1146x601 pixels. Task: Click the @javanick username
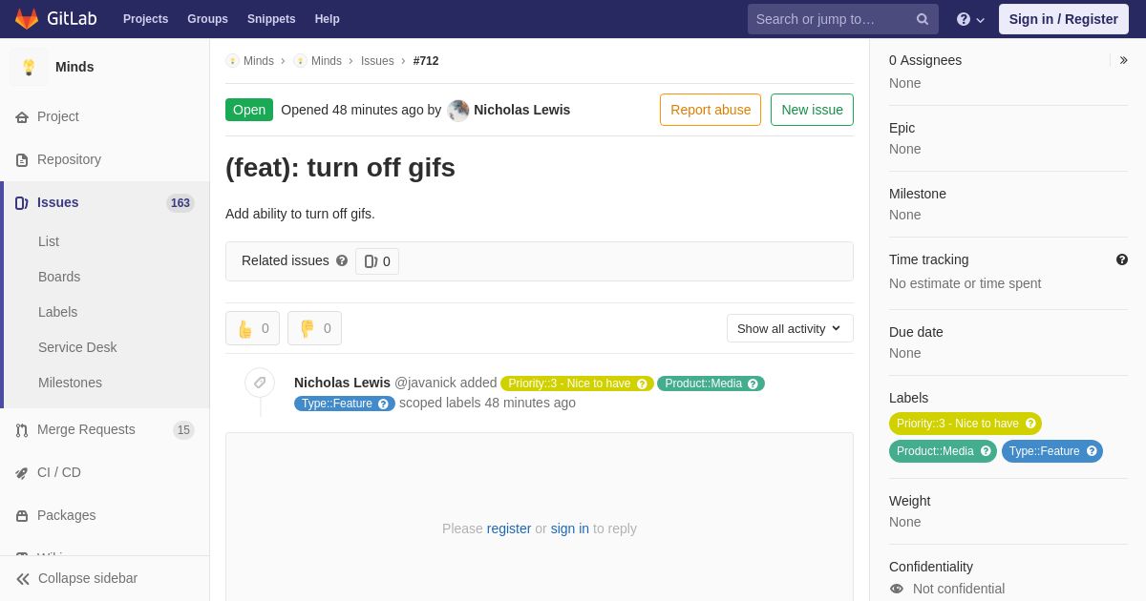tap(425, 383)
